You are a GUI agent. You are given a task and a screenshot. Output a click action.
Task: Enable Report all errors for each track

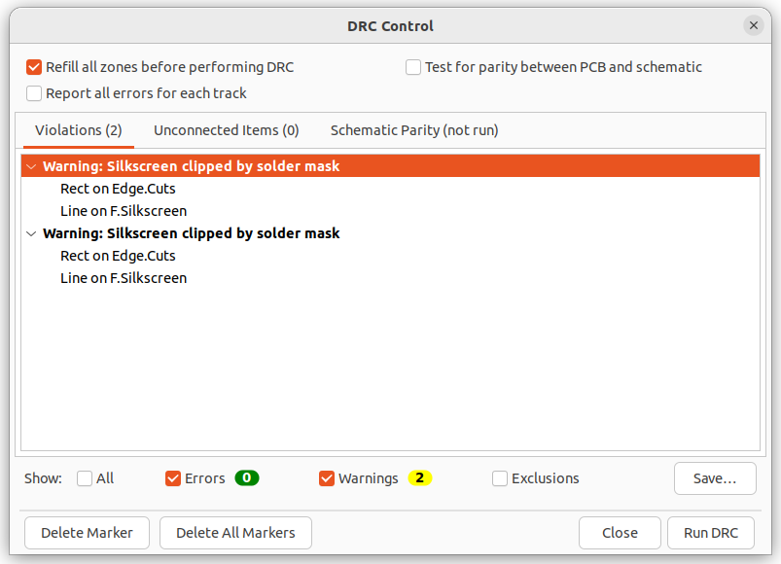tap(34, 93)
